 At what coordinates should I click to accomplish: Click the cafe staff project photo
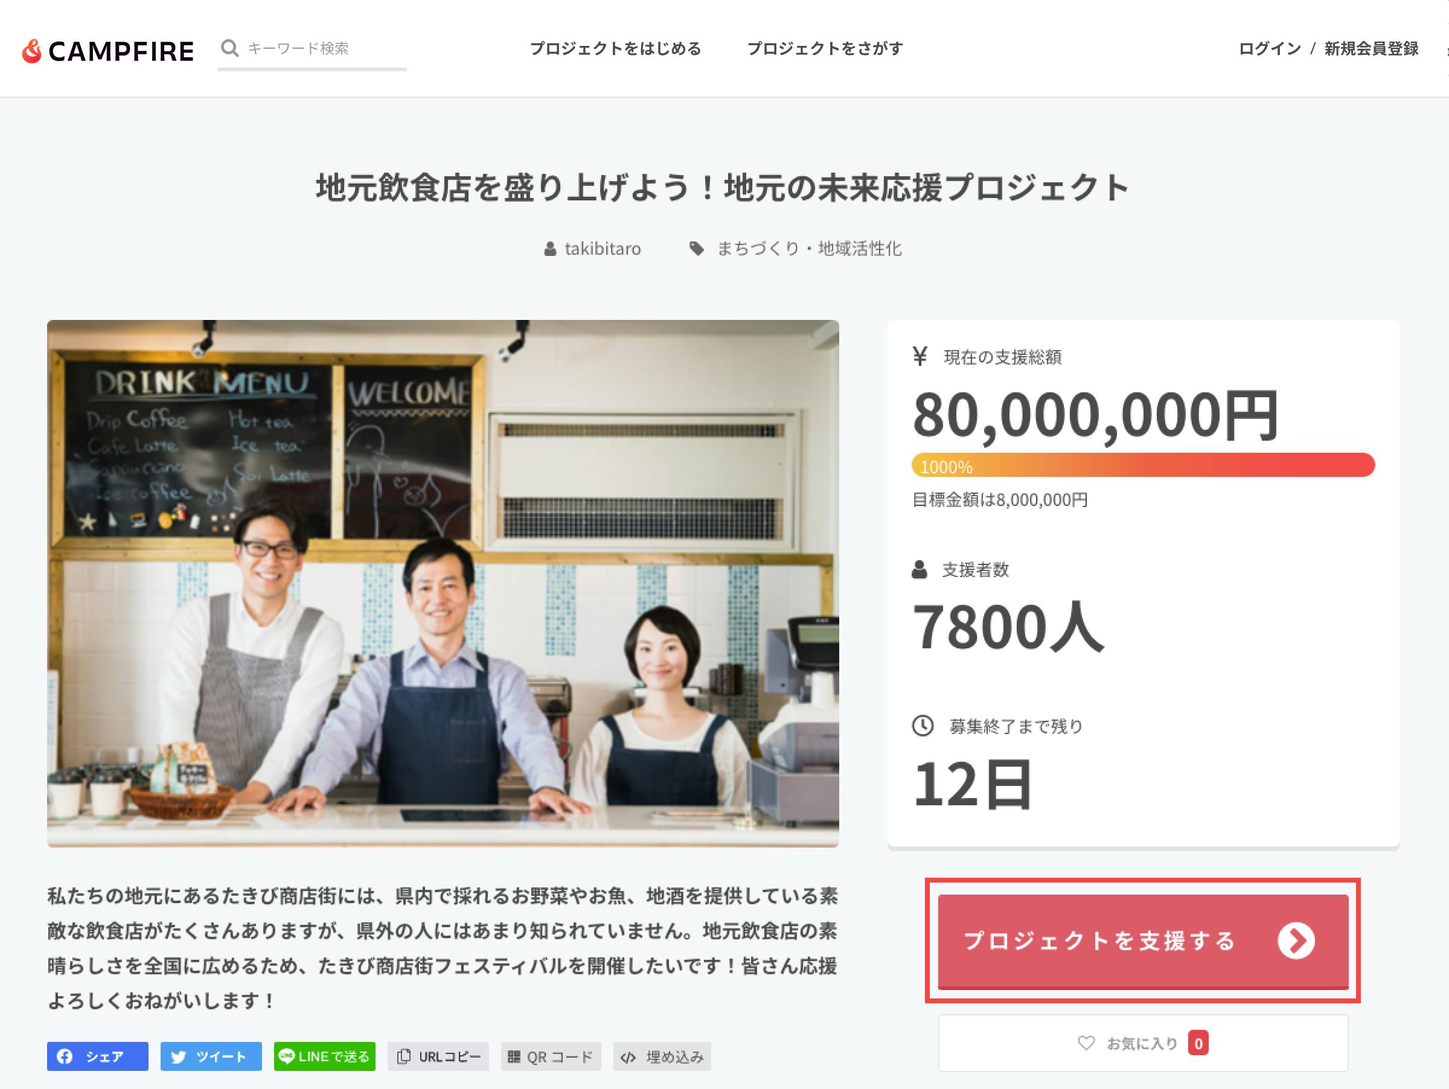(x=443, y=584)
